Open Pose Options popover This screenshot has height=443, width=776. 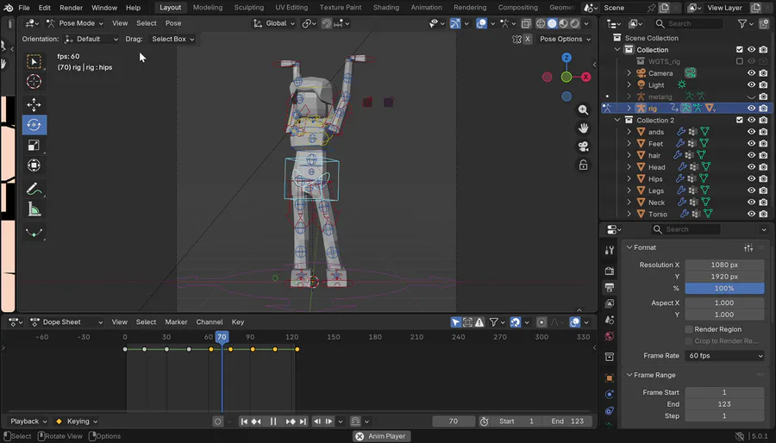tap(565, 39)
